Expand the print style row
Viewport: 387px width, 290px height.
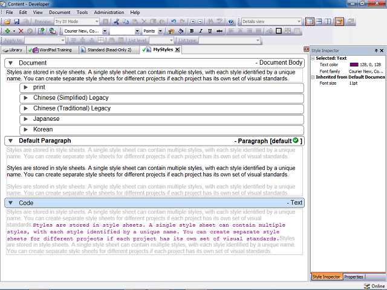point(25,87)
